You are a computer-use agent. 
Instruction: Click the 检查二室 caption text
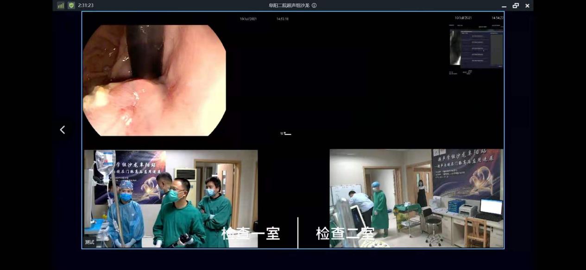345,233
